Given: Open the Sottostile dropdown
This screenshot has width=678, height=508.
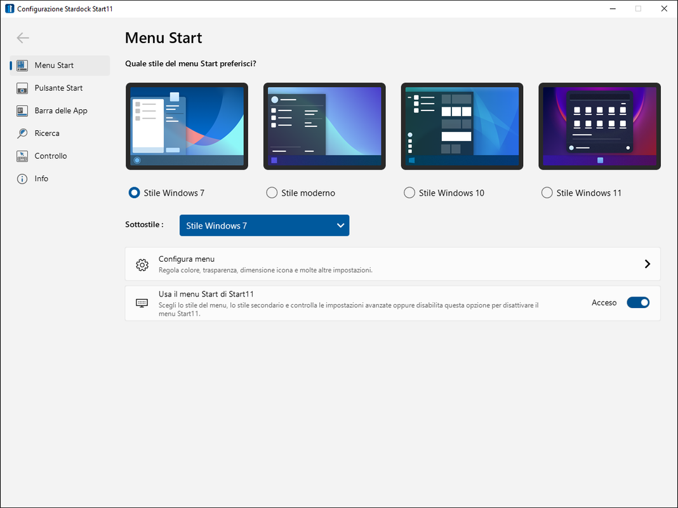Looking at the screenshot, I should [264, 225].
